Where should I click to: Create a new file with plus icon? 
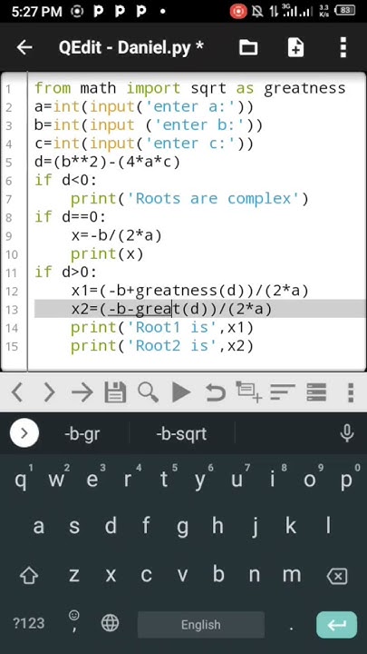tap(295, 47)
